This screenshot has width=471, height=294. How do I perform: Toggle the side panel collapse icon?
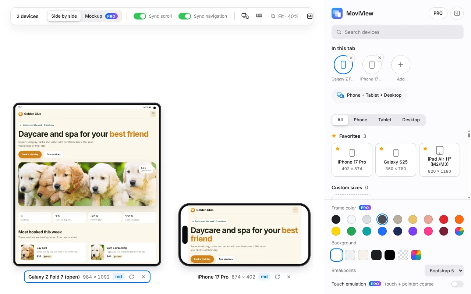(x=457, y=13)
